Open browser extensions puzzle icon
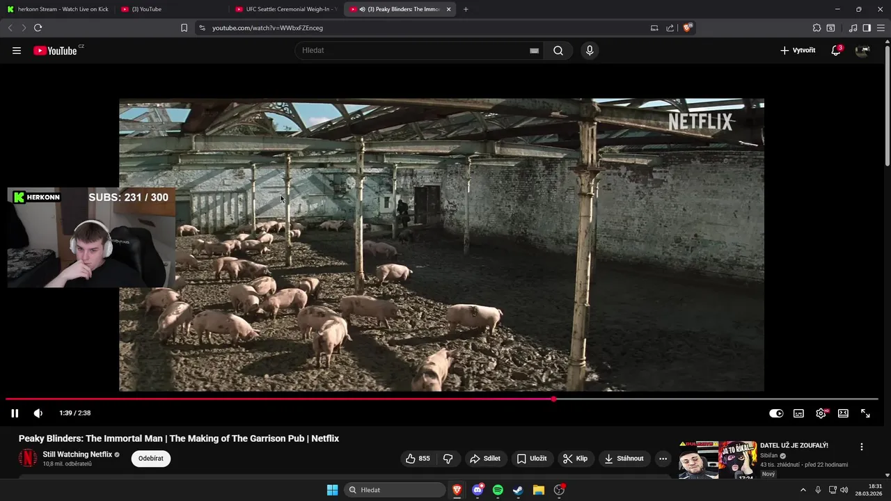The height and width of the screenshot is (501, 891). (x=817, y=28)
